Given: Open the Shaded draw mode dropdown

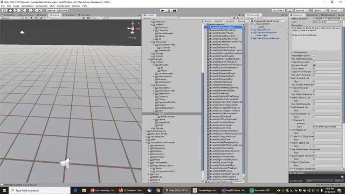Looking at the screenshot, I should point(11,18).
